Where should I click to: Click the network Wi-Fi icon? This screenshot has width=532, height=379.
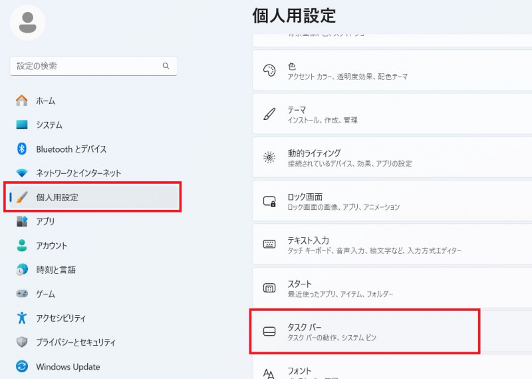[22, 173]
